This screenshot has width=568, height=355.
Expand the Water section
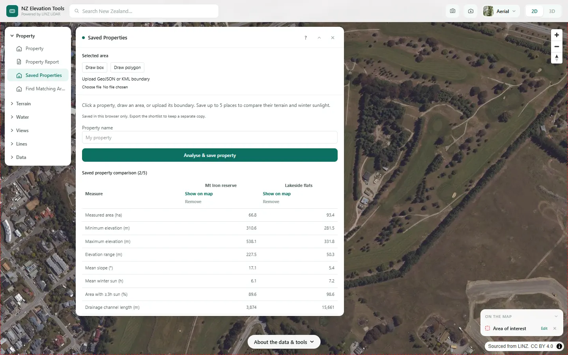(38, 117)
